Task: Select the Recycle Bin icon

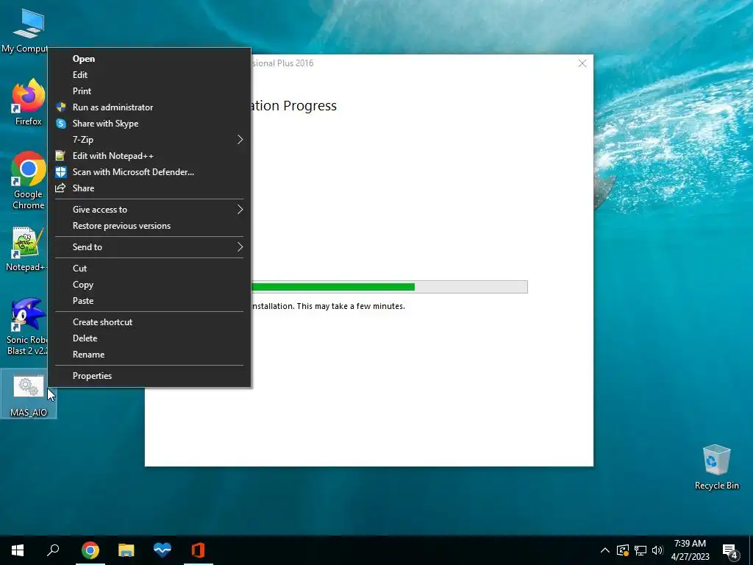Action: 716,467
